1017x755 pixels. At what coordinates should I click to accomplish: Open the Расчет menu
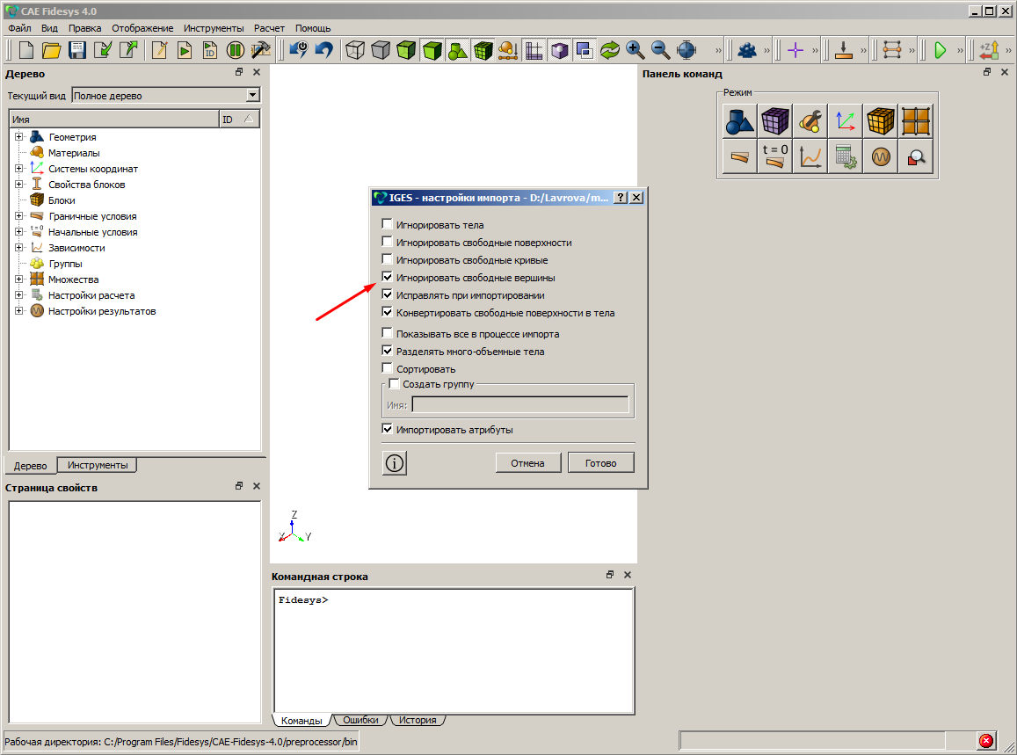click(x=269, y=28)
